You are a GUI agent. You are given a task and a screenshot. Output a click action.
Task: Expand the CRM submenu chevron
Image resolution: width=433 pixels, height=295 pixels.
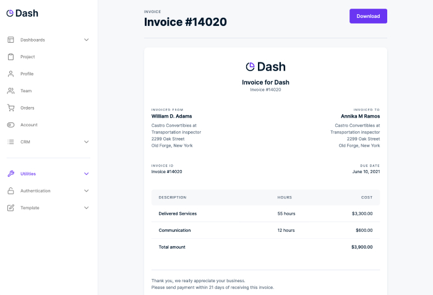[87, 142]
